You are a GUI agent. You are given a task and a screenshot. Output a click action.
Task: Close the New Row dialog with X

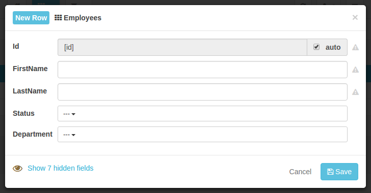pyautogui.click(x=355, y=17)
